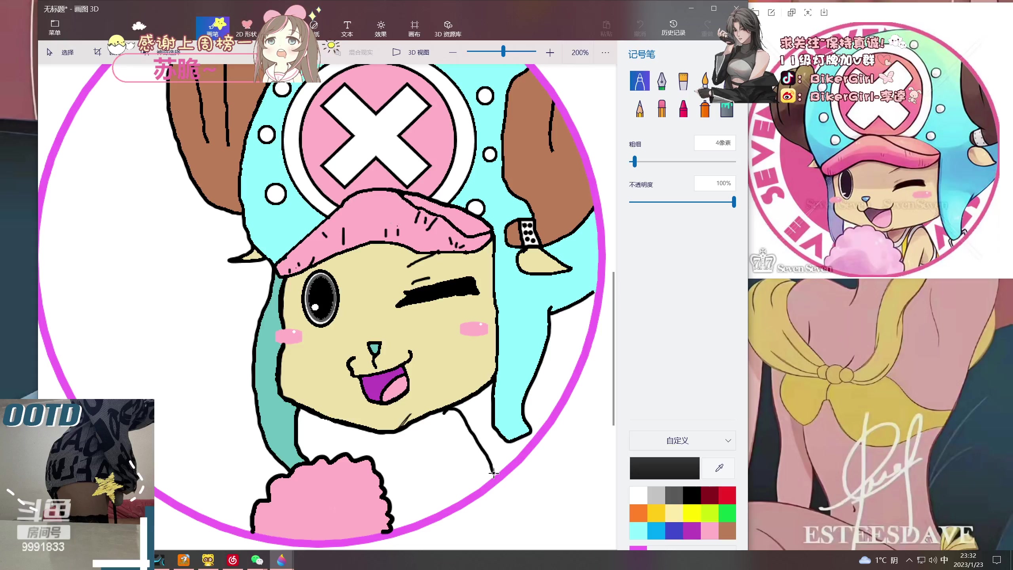Click the Crop tool icon
Image resolution: width=1013 pixels, height=570 pixels.
point(97,52)
